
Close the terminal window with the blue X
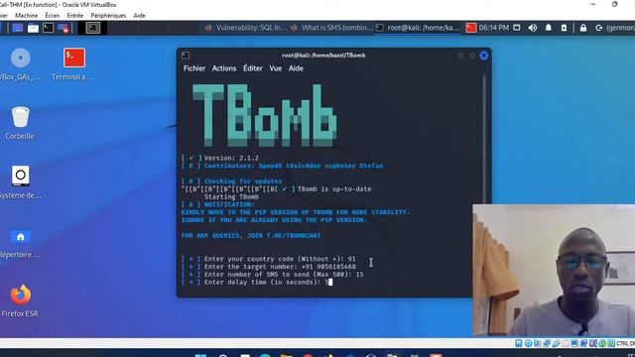483,56
